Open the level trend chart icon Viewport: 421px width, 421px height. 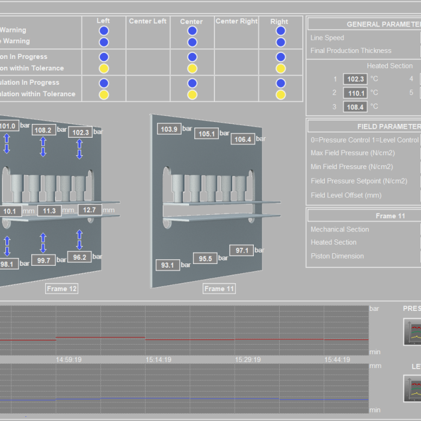(414, 389)
